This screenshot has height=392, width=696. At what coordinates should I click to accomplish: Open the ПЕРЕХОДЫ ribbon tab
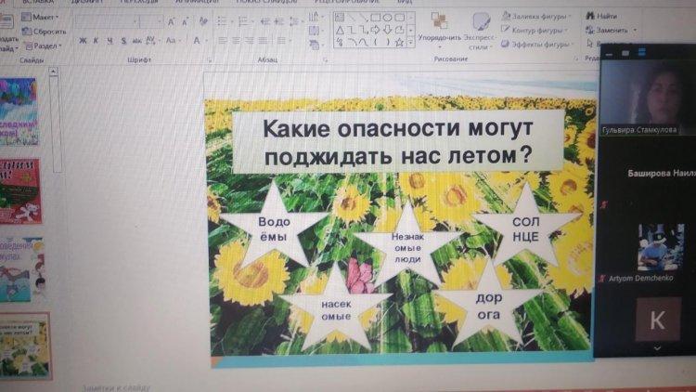[139, 2]
